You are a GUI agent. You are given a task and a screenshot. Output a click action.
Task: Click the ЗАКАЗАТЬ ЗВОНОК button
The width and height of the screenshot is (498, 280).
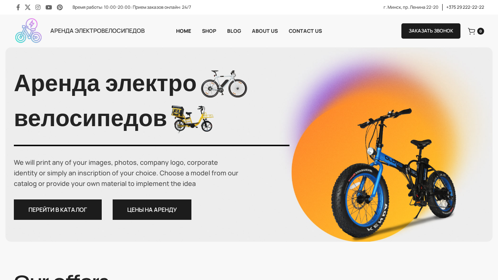tap(431, 31)
